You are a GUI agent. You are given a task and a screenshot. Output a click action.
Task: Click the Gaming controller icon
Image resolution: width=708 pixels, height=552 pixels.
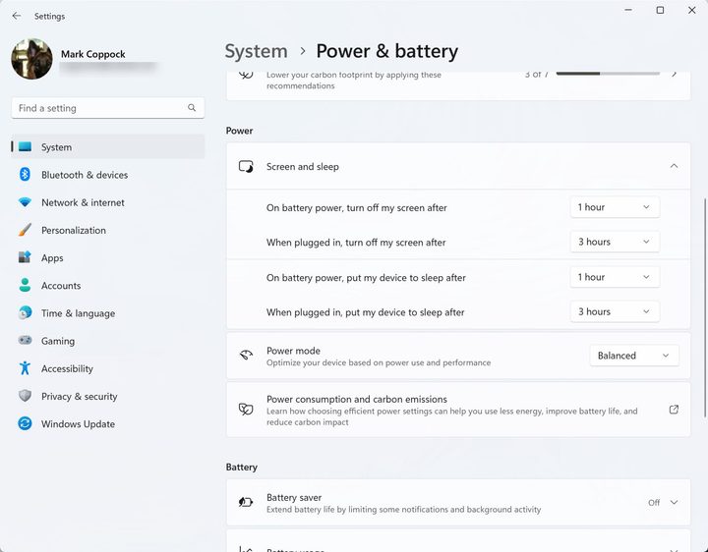click(25, 341)
